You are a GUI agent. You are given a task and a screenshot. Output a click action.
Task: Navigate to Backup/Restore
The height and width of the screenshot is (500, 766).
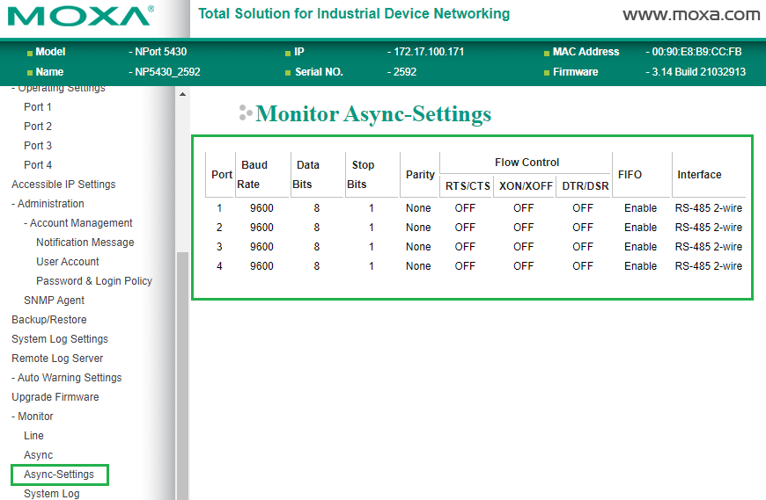(48, 320)
